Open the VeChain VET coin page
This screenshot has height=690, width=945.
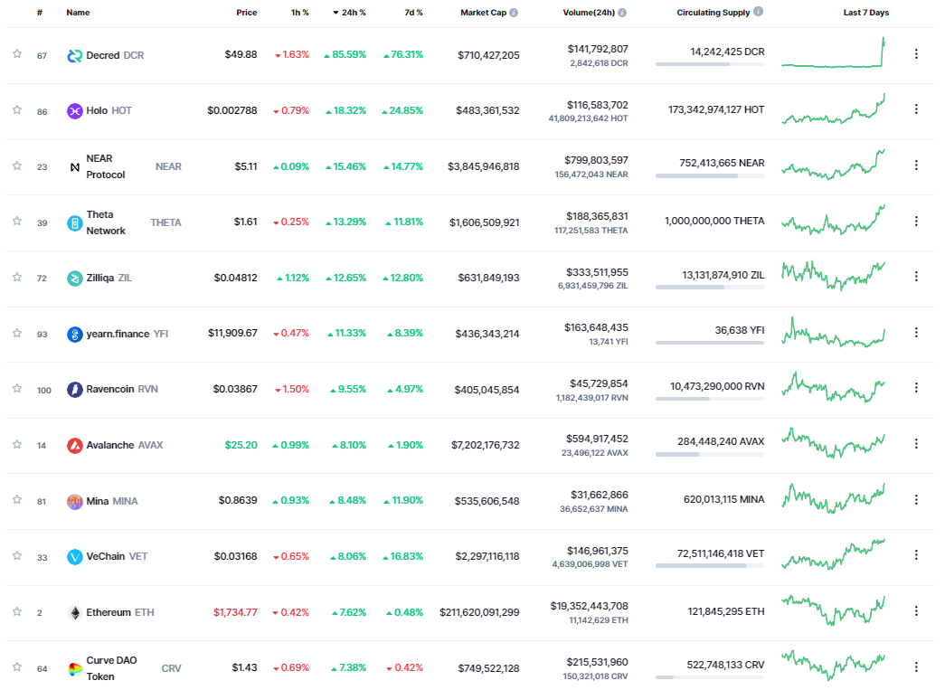point(117,557)
